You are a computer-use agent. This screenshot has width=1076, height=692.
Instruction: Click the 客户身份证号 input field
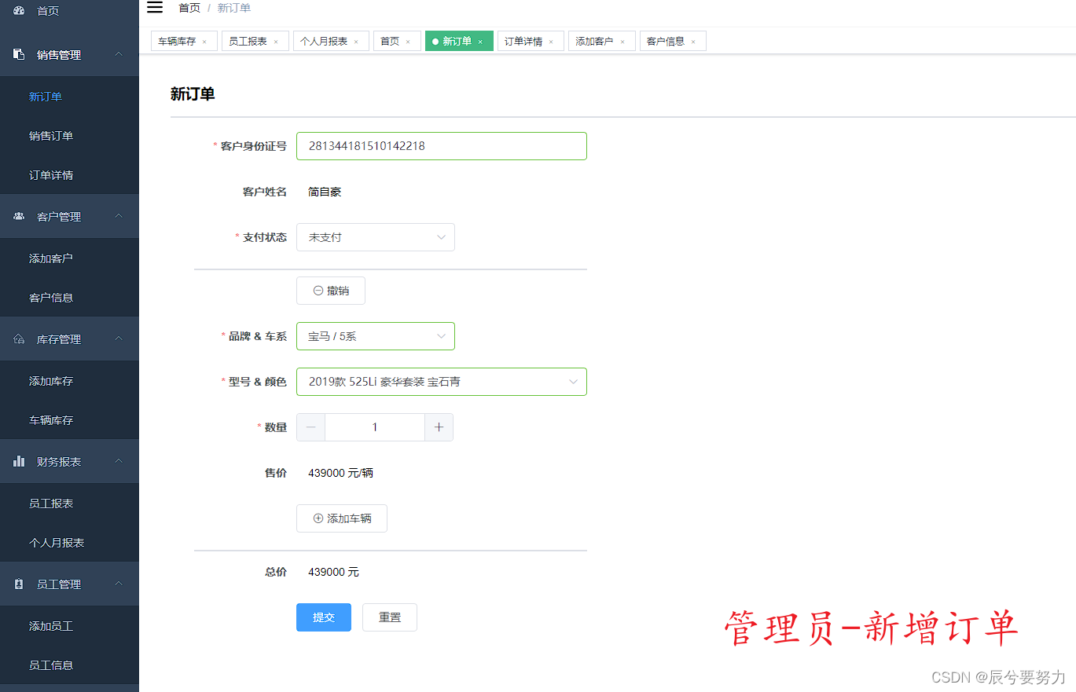tap(442, 146)
